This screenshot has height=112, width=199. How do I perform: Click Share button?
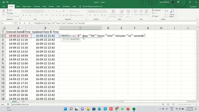pos(193,7)
